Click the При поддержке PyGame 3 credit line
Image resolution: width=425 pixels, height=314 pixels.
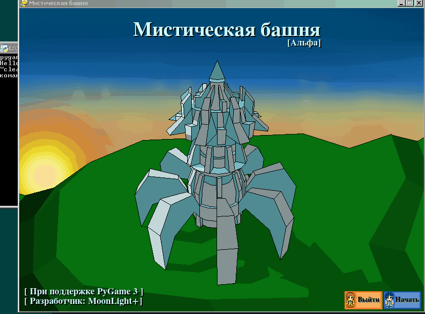[84, 292]
